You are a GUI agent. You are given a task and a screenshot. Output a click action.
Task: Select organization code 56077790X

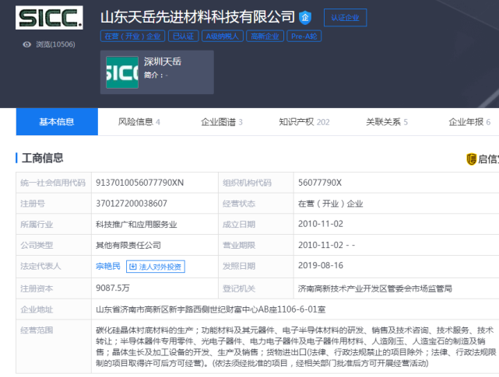click(320, 183)
